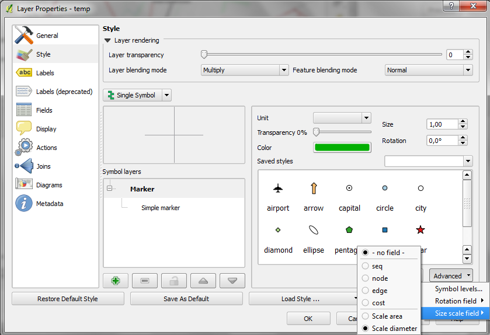490x335 pixels.
Task: Pick the diamond marker symbol
Action: (x=278, y=238)
